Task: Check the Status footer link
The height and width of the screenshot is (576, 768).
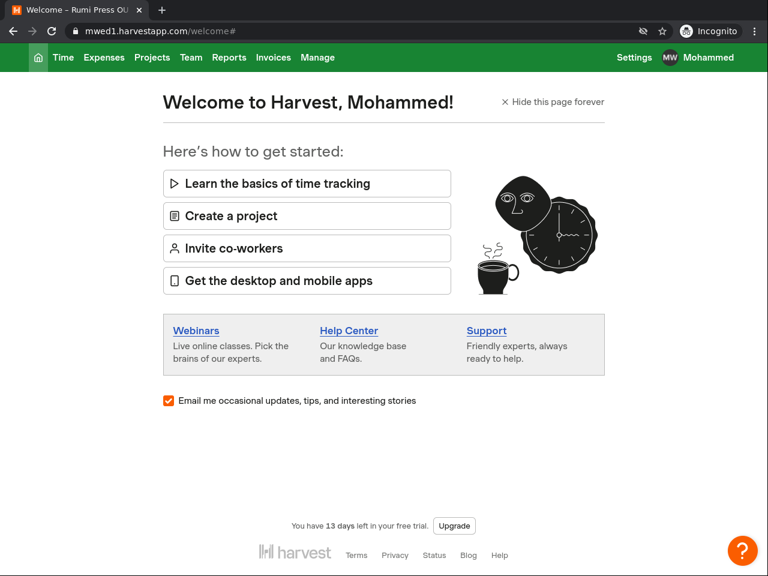Action: click(x=434, y=556)
